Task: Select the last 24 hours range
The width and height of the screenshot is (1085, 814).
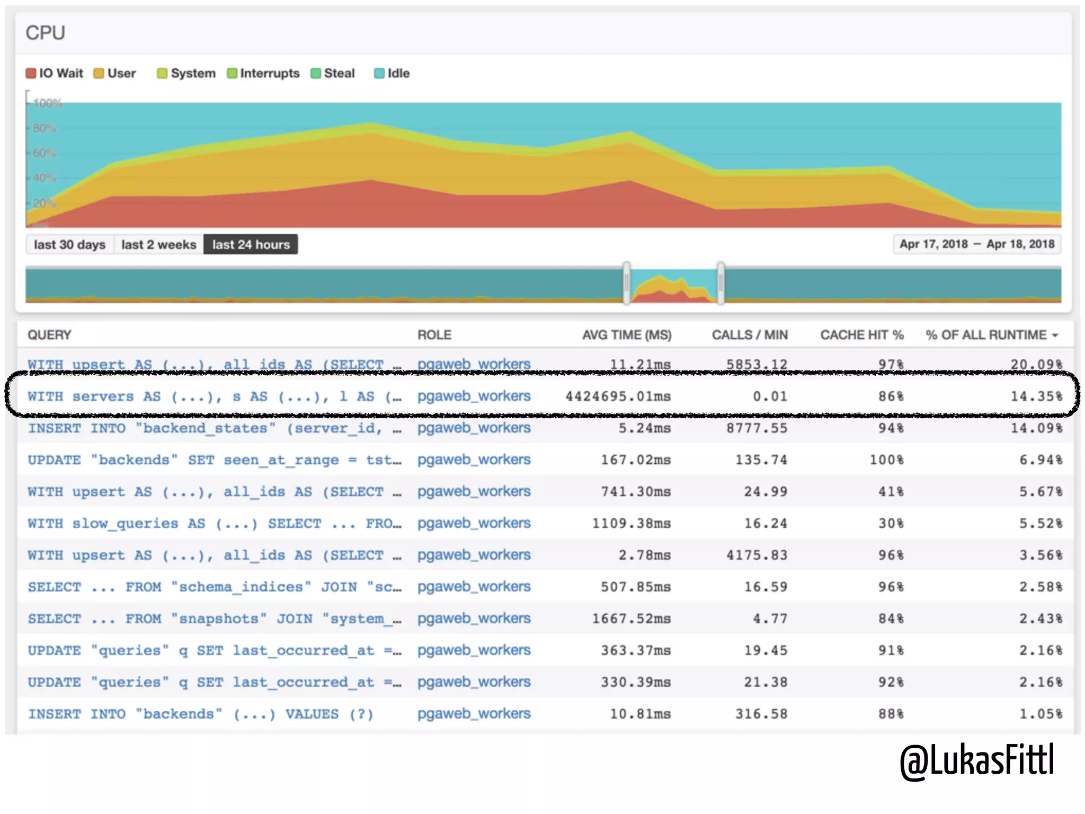Action: [x=251, y=244]
